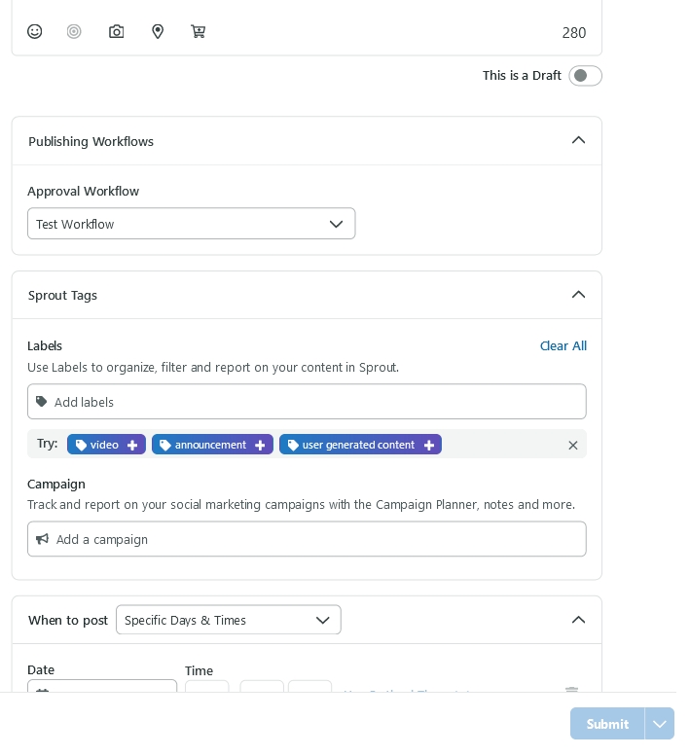Add the user generated content label

tap(360, 445)
